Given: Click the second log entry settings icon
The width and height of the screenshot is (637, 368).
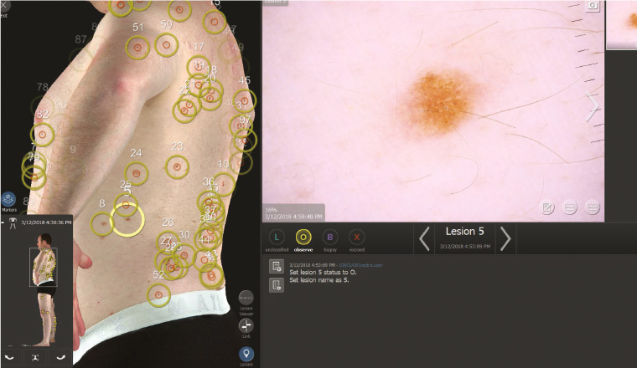Looking at the screenshot, I should pos(276,285).
